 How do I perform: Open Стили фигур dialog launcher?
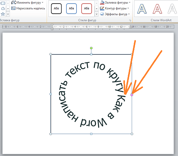(130, 20)
